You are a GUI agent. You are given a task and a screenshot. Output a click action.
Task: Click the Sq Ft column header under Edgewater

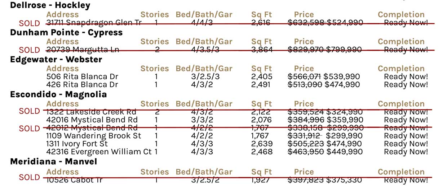pyautogui.click(x=262, y=68)
